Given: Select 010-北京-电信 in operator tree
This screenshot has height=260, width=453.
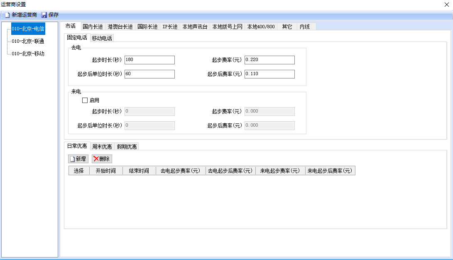Looking at the screenshot, I should point(28,29).
